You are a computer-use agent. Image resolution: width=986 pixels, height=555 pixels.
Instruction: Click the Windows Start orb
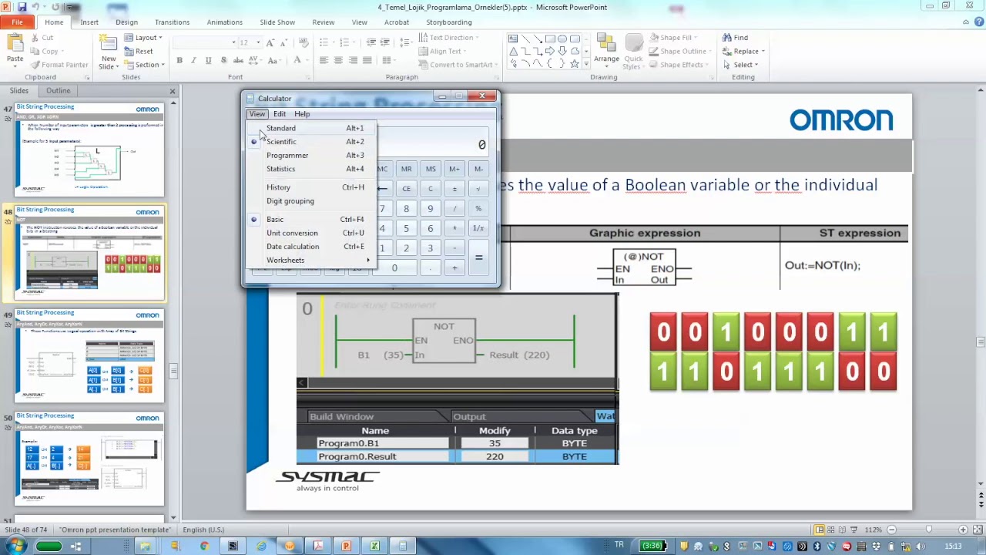click(x=15, y=546)
